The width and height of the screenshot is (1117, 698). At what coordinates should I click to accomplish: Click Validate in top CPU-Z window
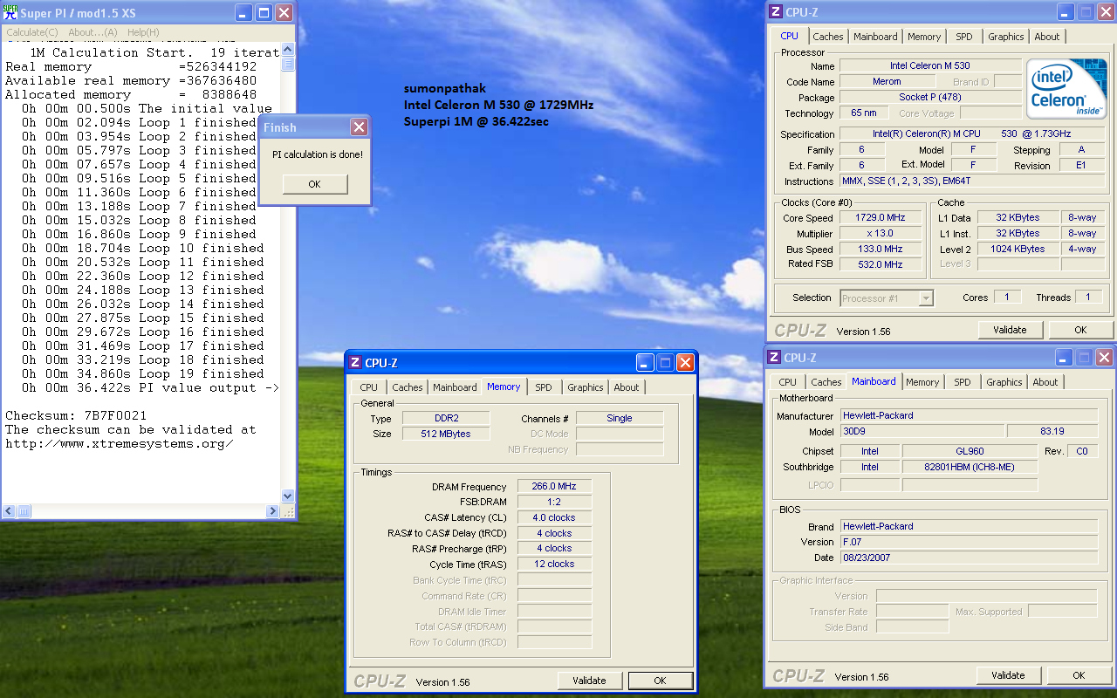(x=1010, y=330)
